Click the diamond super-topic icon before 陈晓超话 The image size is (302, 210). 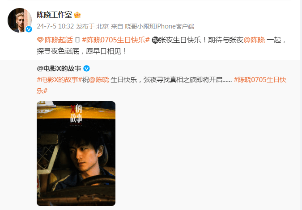(x=40, y=40)
